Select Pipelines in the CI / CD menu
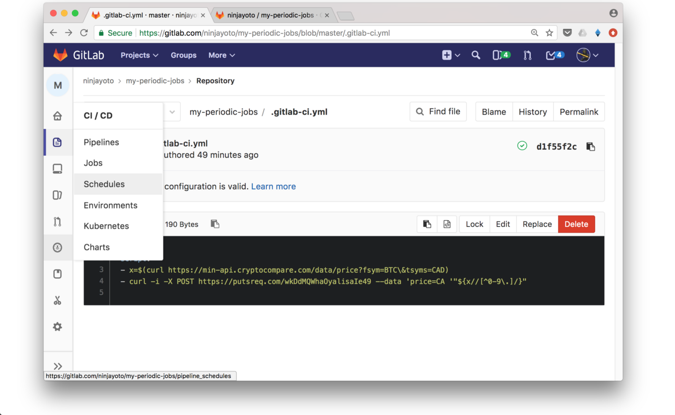This screenshot has height=415, width=675. pos(101,142)
